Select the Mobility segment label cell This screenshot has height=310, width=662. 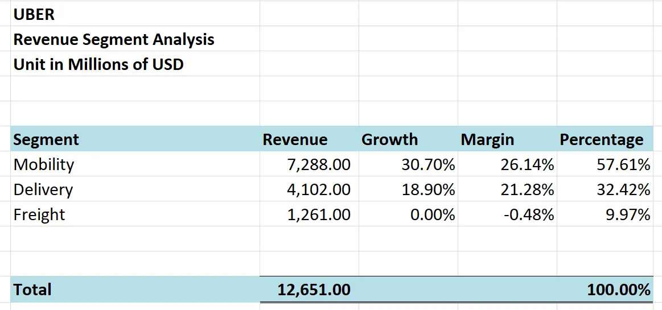[x=44, y=164]
